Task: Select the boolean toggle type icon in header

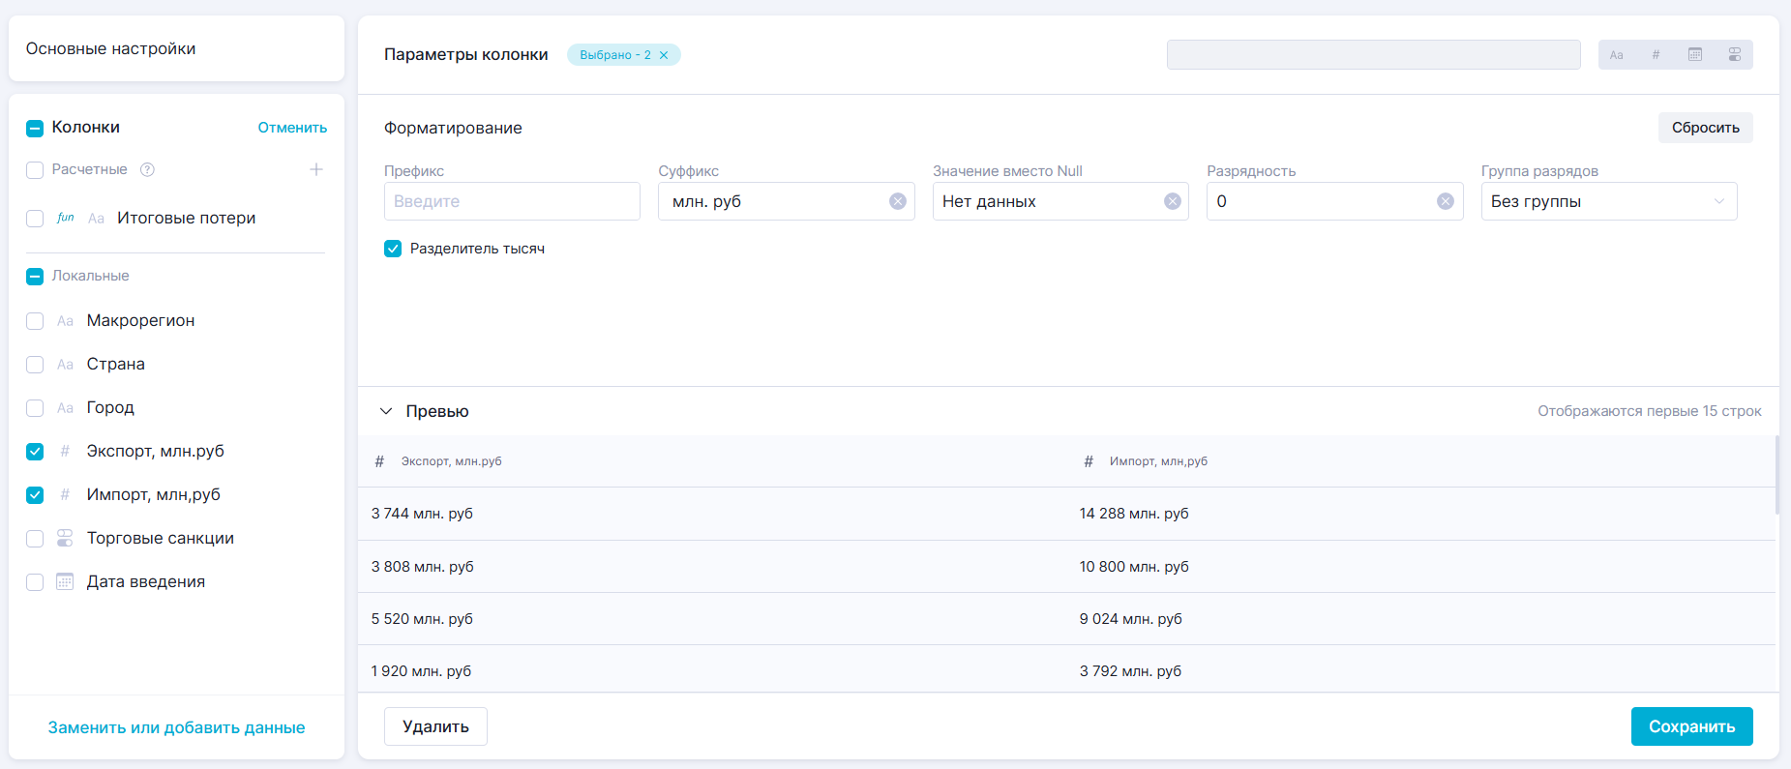Action: [1734, 55]
